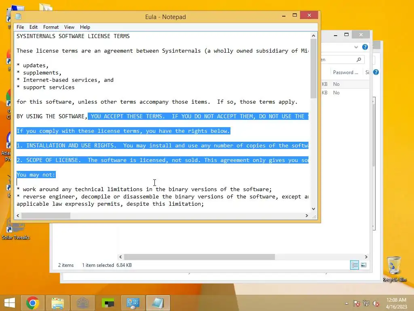414x311 pixels.
Task: Show hidden tray icons arrow
Action: click(346, 303)
